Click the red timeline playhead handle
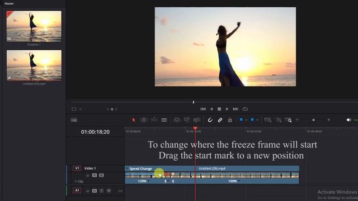This screenshot has height=201, width=358. pos(195,128)
